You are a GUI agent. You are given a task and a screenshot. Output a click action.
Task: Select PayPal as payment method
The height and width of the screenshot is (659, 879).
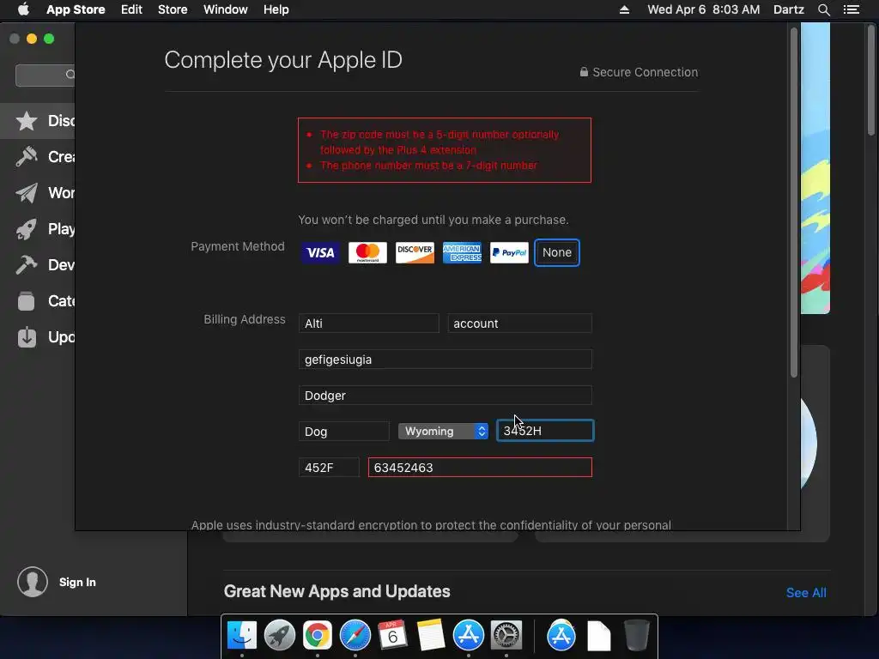(x=509, y=253)
